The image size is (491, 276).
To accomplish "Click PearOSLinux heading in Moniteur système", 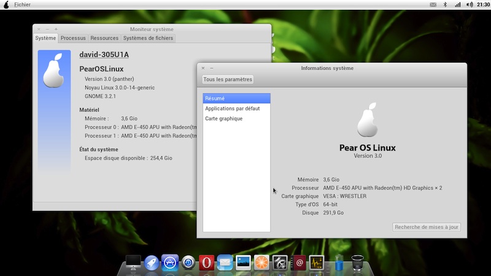I will pos(101,69).
